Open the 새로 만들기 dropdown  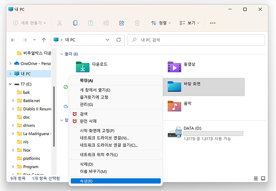(30, 23)
